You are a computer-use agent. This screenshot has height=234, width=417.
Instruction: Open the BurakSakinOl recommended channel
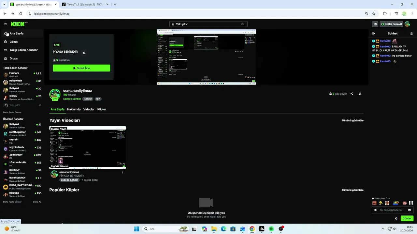[22, 179]
